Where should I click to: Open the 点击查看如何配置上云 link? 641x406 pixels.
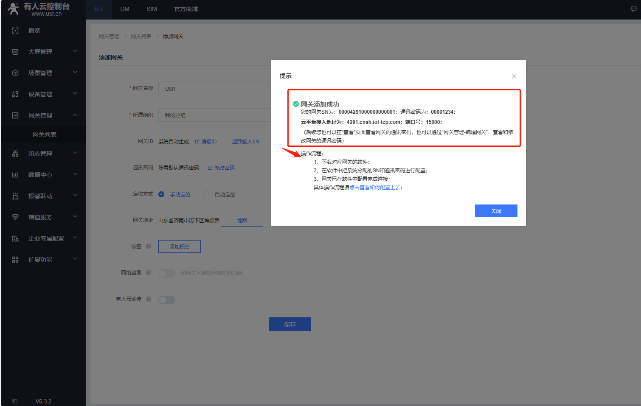tap(375, 188)
